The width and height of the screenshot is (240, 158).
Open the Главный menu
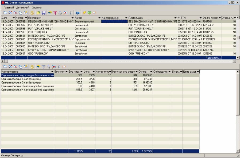pos(9,7)
